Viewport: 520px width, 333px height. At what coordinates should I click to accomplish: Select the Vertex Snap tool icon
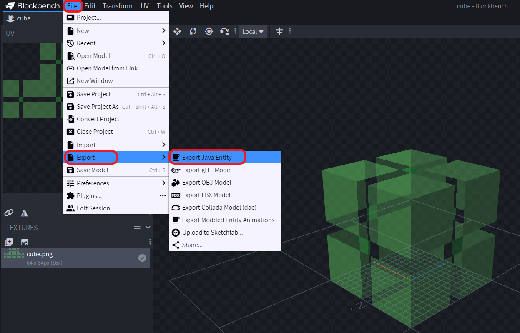(224, 31)
